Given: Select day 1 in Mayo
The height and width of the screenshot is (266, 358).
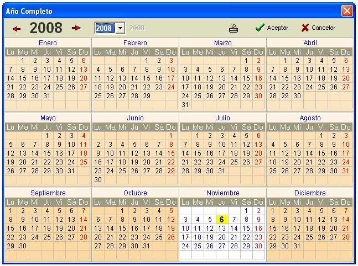Looking at the screenshot, I should (x=47, y=136).
